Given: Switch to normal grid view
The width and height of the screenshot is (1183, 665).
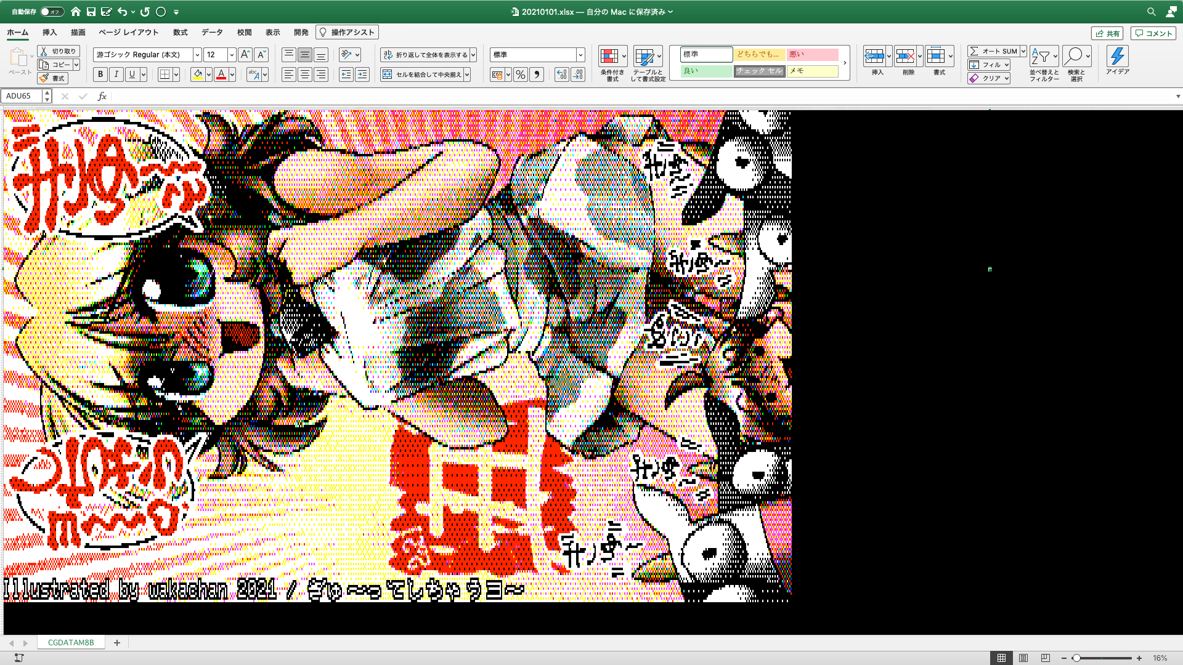Looking at the screenshot, I should pos(1001,658).
